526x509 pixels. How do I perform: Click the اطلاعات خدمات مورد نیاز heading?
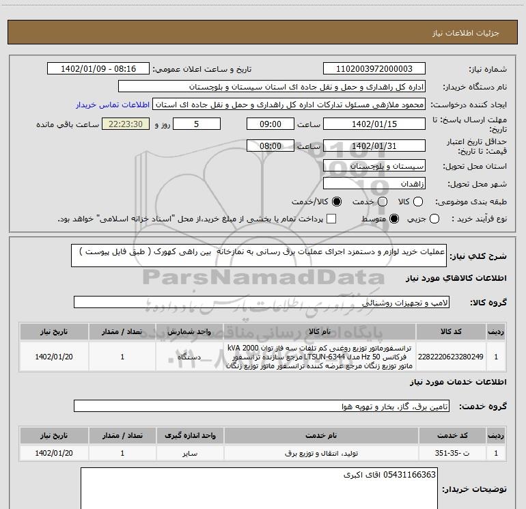click(458, 382)
